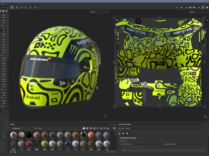209x156 pixels.
Task: Click the Assets search field
Action: coord(58,128)
